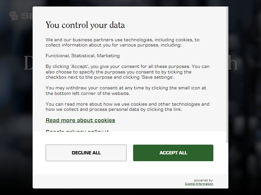The width and height of the screenshot is (261, 195).
Task: Open the 'Read more about cookies' link
Action: click(x=80, y=120)
